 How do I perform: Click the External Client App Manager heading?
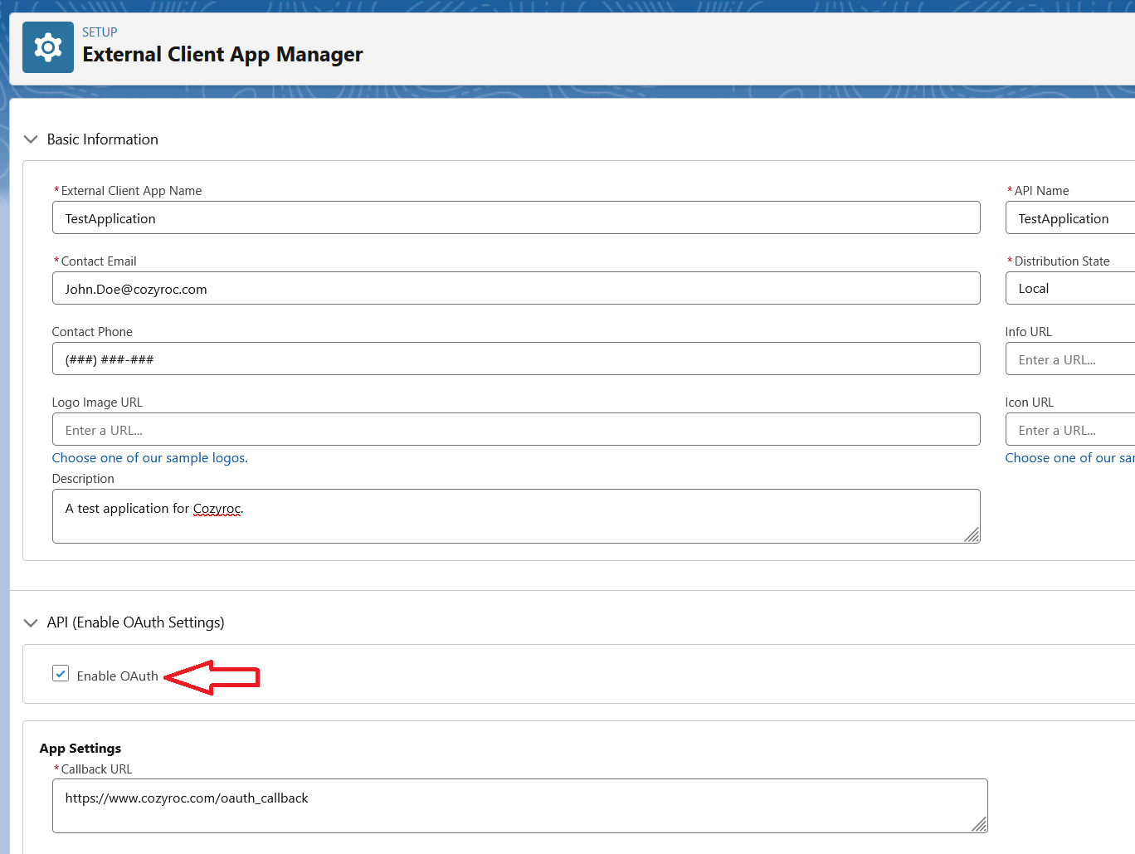222,55
